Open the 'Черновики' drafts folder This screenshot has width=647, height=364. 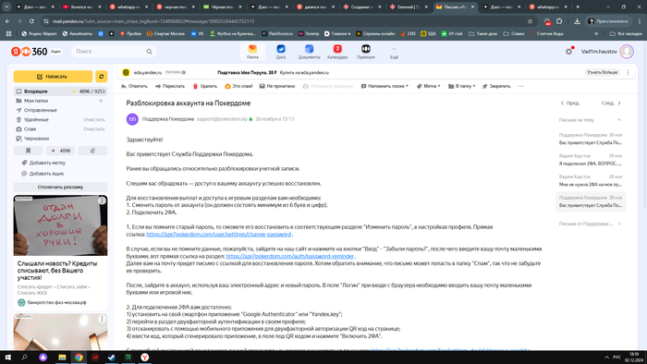tap(36, 139)
